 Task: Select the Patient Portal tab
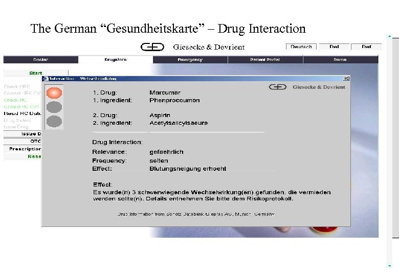click(x=265, y=59)
